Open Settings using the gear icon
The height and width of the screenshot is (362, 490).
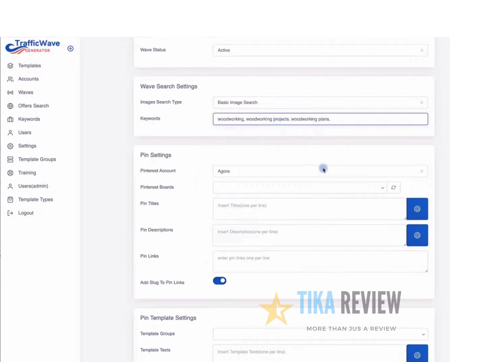10,146
